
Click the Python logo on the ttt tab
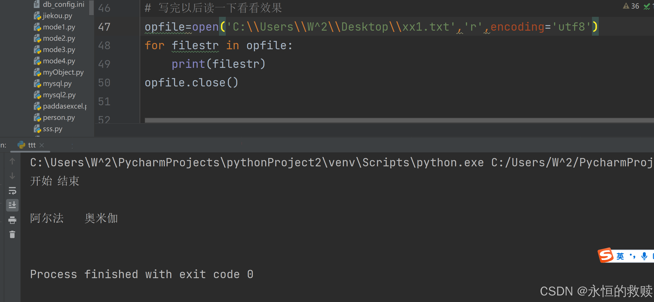(x=21, y=145)
